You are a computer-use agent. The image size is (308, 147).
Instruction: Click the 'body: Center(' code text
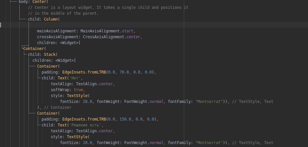click(x=33, y=2)
